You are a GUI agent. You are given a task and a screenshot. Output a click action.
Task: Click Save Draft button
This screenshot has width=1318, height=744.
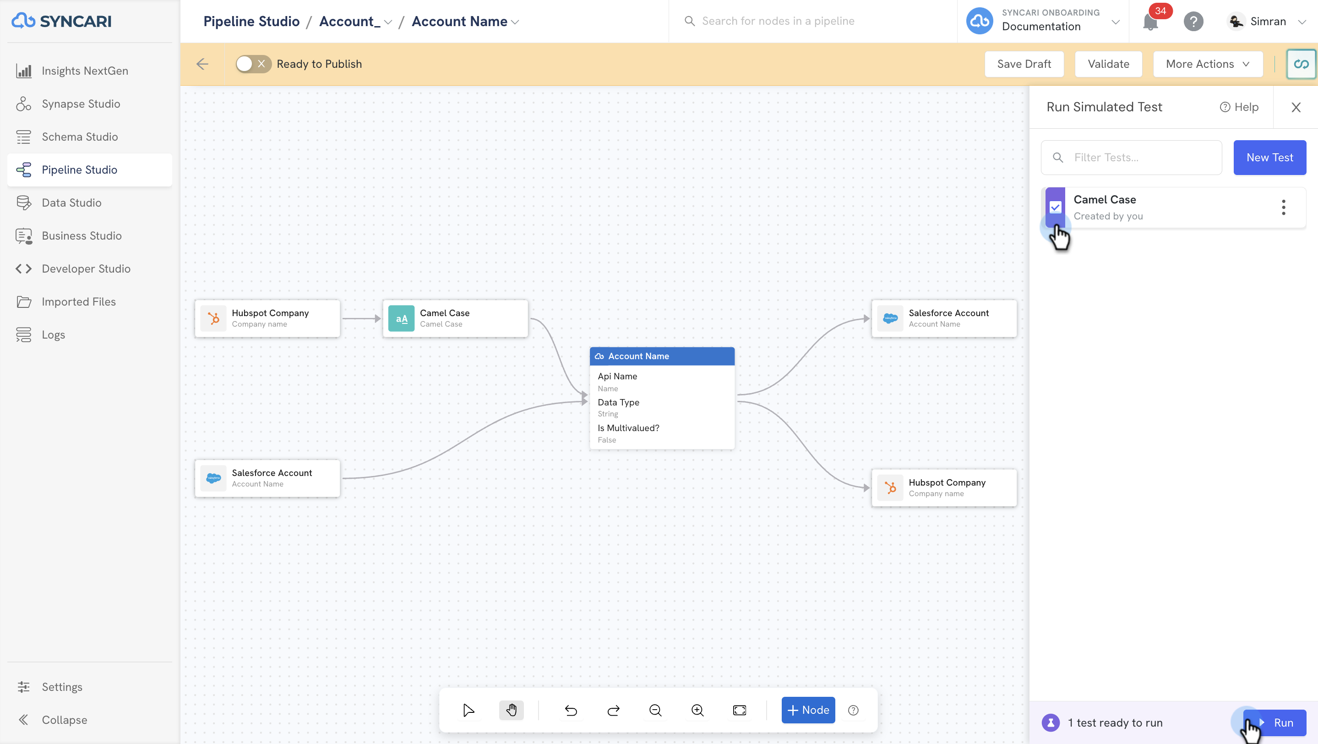click(1024, 64)
